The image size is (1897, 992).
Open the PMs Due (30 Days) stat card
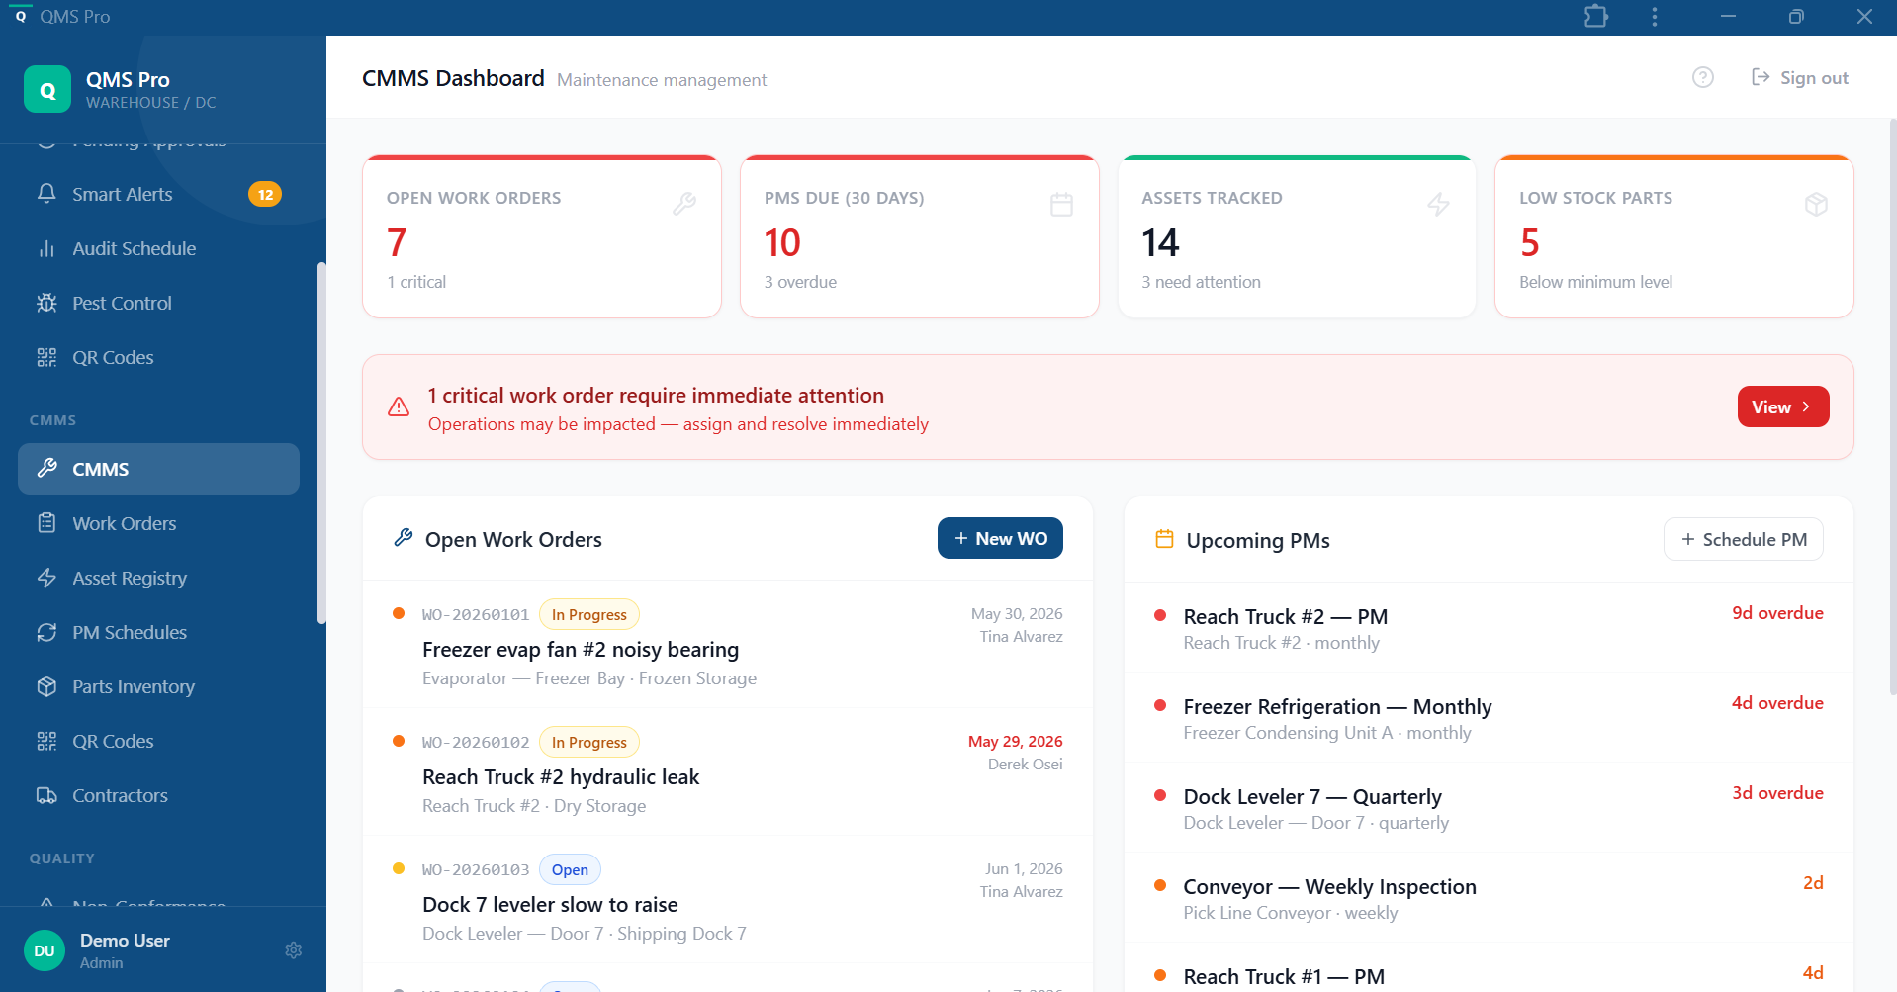tap(920, 236)
